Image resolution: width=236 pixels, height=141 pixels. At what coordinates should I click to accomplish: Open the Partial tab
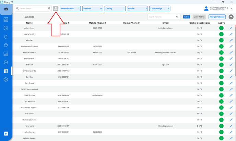(x=137, y=9)
